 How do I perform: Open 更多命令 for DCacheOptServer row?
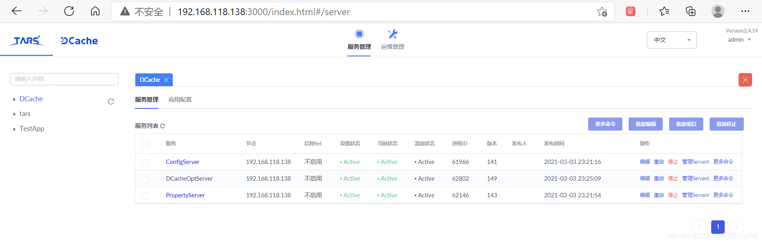pos(723,178)
